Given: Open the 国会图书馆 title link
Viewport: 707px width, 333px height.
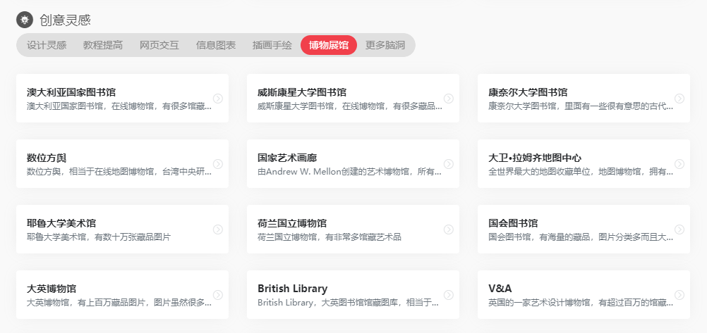Looking at the screenshot, I should 513,223.
